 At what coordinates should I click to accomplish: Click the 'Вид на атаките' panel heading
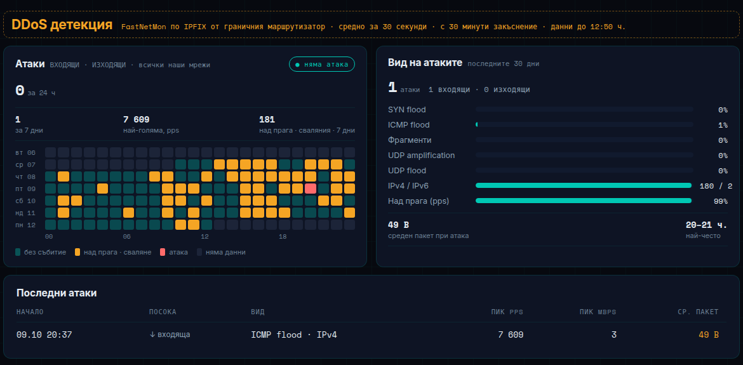coord(425,62)
